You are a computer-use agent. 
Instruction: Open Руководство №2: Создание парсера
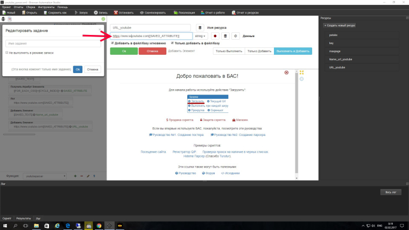pyautogui.click(x=238, y=135)
